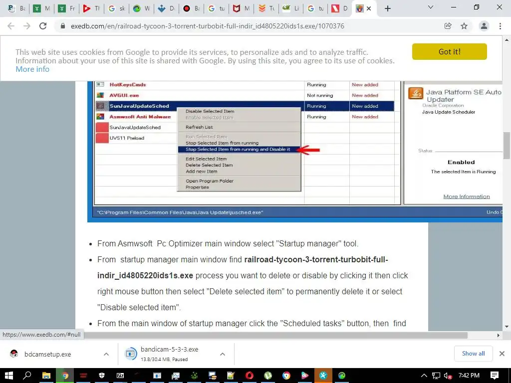Click the address bar URL field
Image resolution: width=511 pixels, height=383 pixels.
[207, 26]
